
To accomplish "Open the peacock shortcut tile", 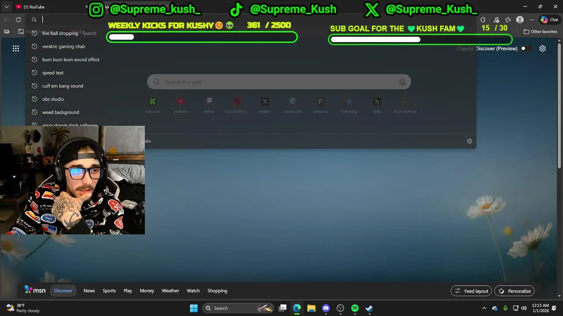I will click(321, 105).
